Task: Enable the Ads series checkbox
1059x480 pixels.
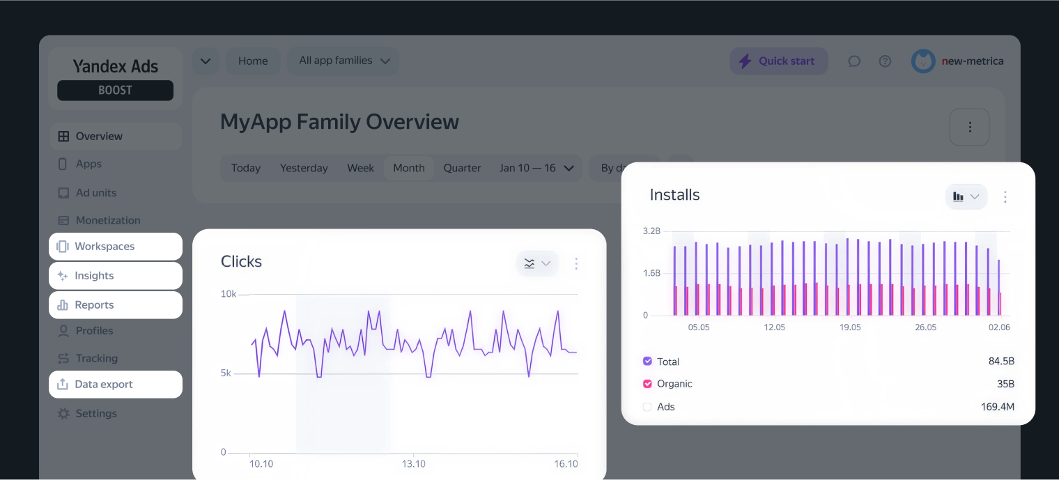Action: click(x=647, y=407)
